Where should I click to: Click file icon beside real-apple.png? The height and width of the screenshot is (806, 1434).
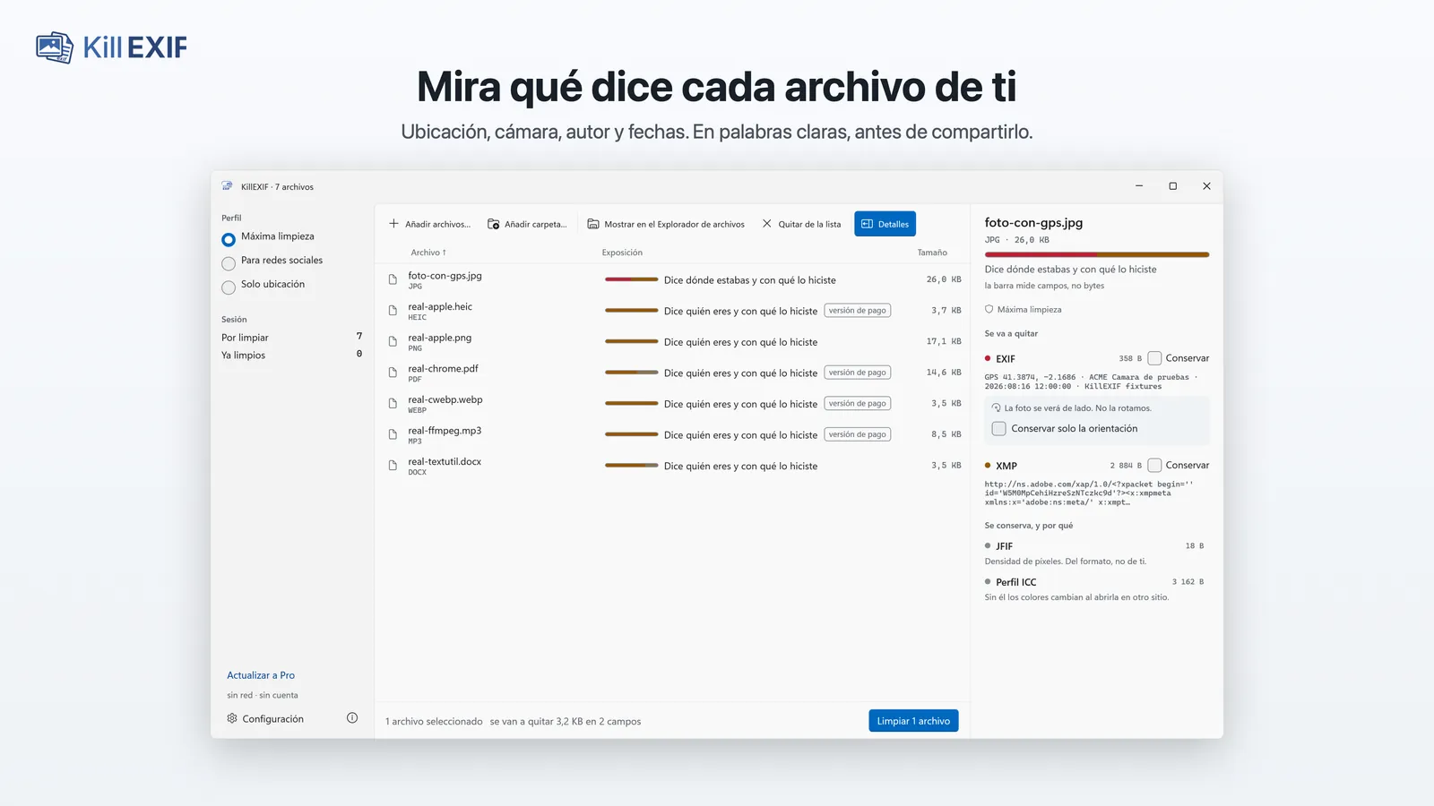[x=393, y=342]
